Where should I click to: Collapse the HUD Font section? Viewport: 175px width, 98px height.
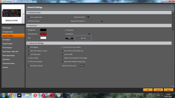coord(28,26)
